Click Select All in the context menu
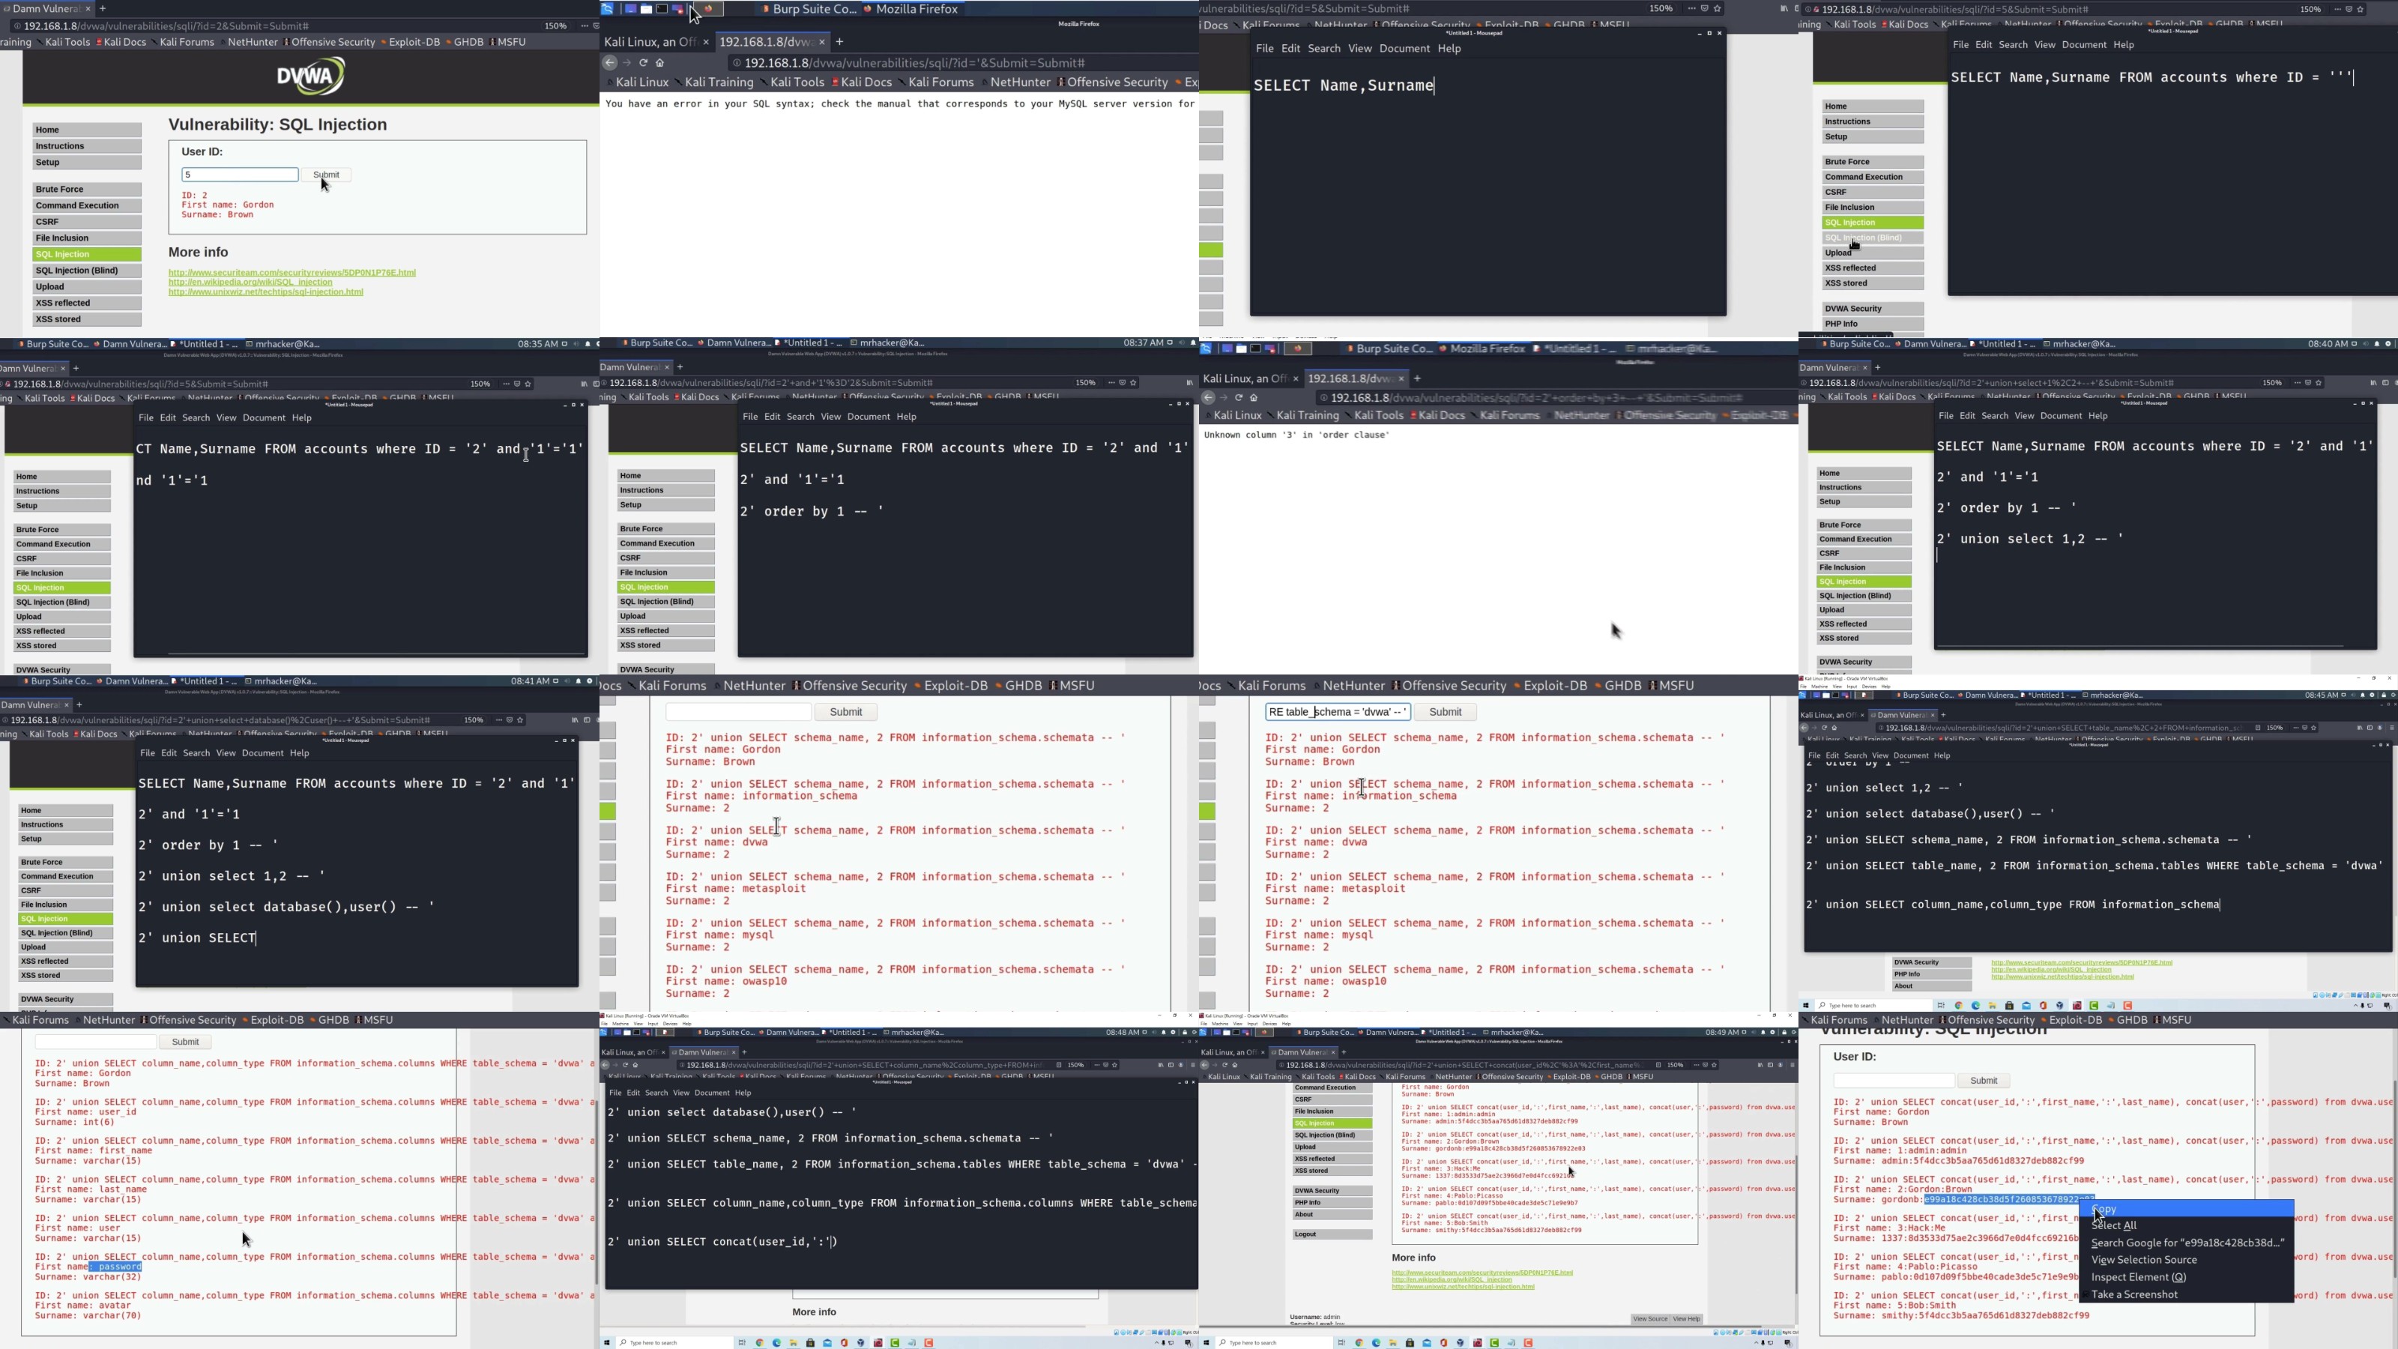The height and width of the screenshot is (1349, 2398). [x=2113, y=1225]
